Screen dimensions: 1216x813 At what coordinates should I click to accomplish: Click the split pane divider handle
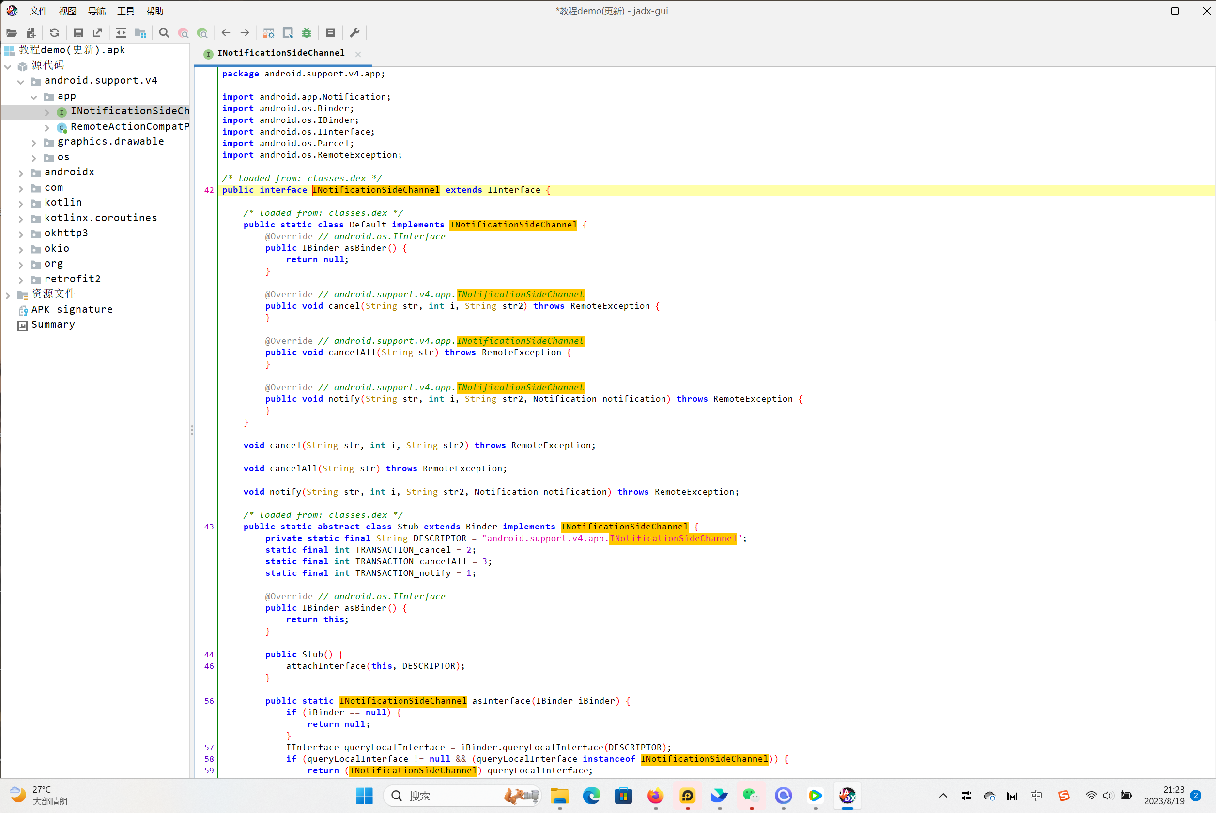192,430
